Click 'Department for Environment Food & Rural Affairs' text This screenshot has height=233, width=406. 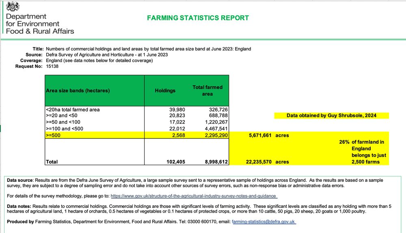coord(40,24)
